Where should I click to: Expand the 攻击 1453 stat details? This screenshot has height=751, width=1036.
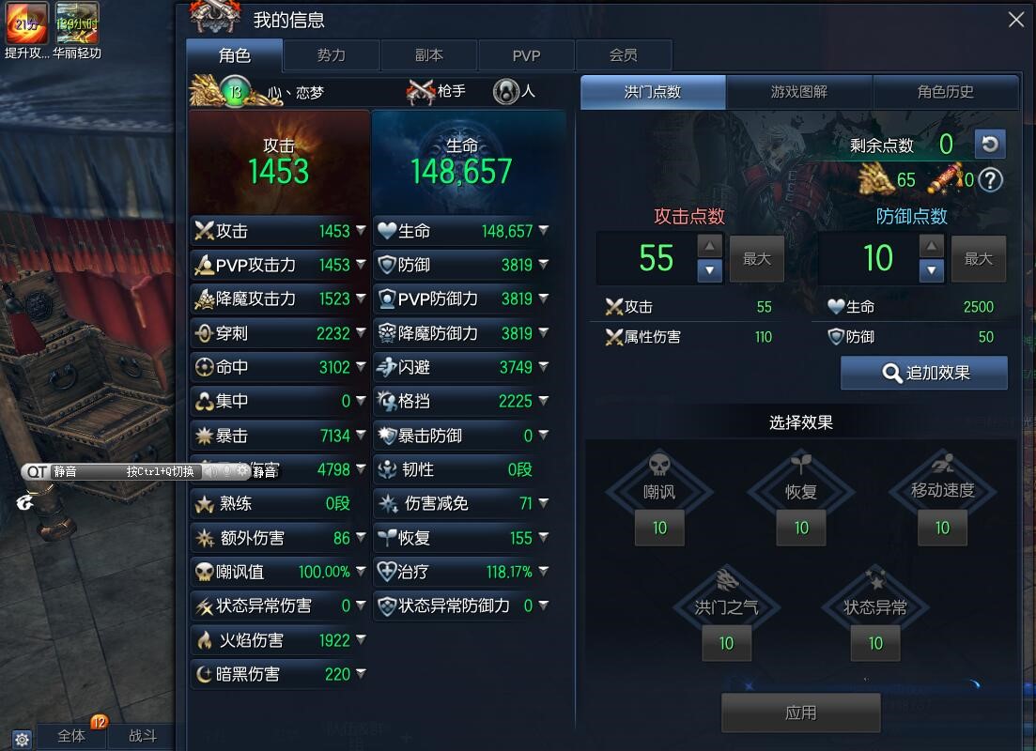(x=360, y=230)
